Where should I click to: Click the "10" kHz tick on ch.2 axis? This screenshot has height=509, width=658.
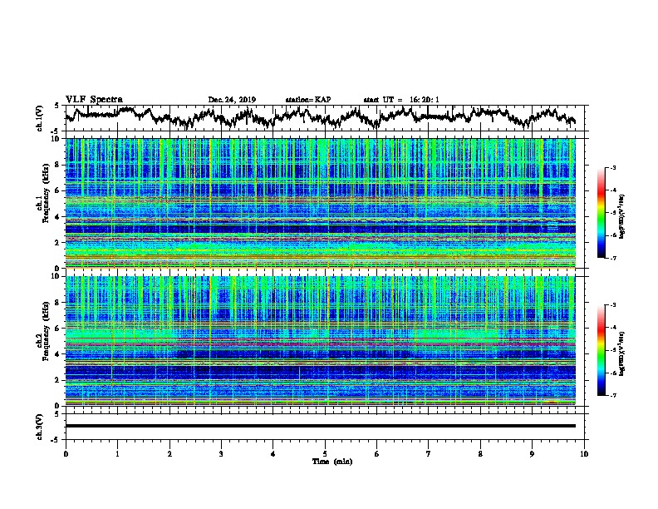(x=57, y=276)
